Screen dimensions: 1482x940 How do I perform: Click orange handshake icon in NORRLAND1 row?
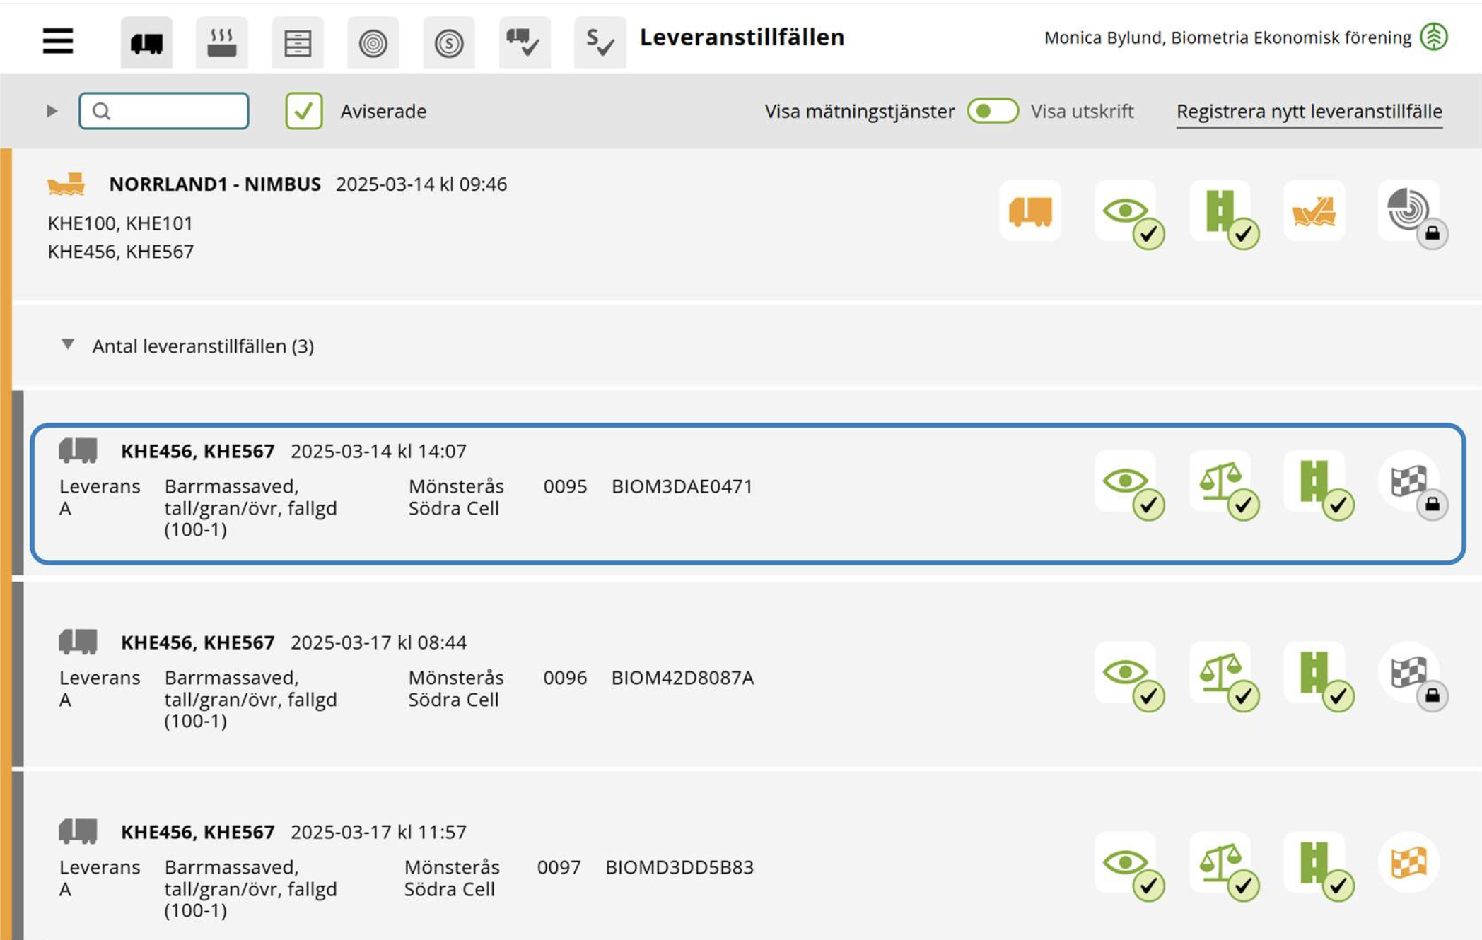[x=1314, y=211]
